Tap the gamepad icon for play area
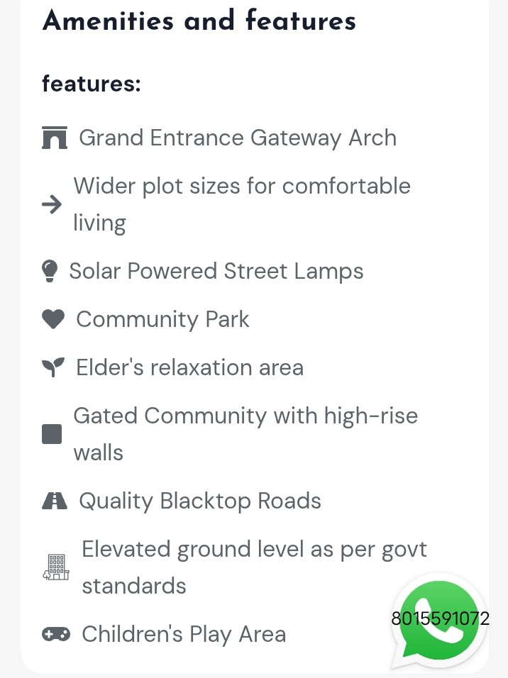The width and height of the screenshot is (508, 678). pos(56,634)
